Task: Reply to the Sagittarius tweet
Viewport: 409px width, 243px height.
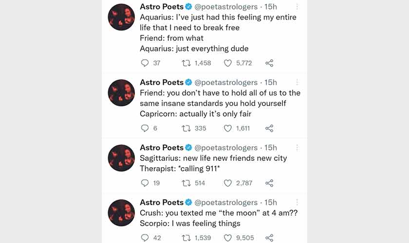Action: pos(145,183)
